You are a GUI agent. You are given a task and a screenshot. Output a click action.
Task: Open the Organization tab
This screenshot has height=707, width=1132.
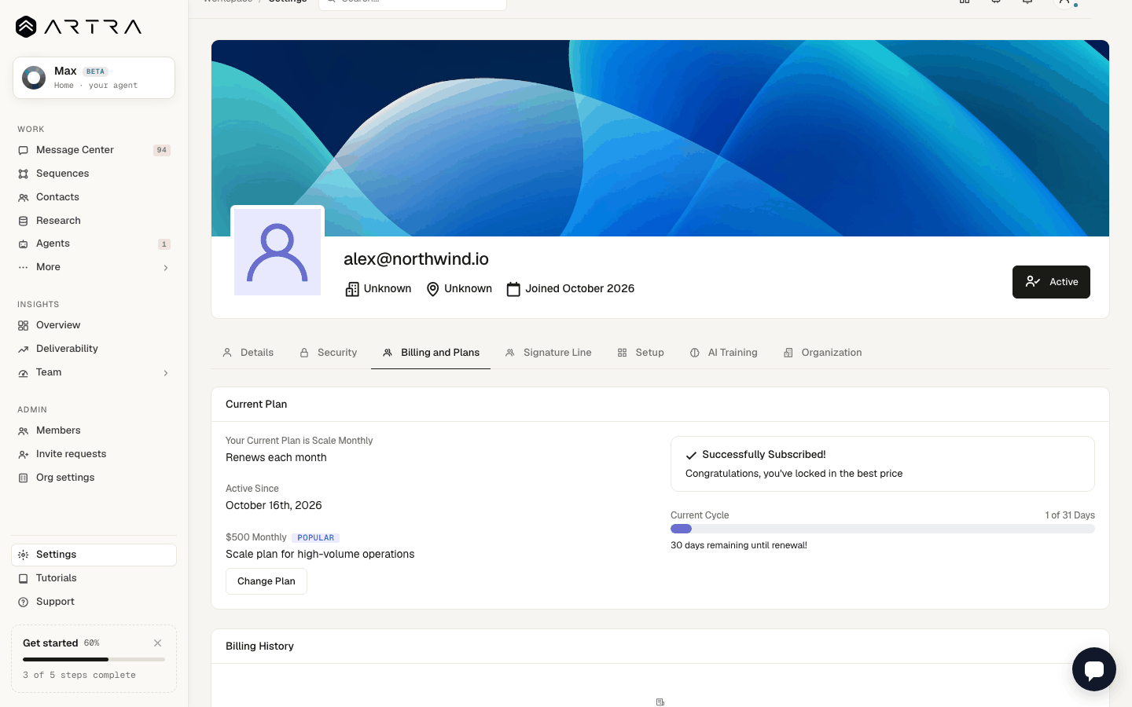point(822,353)
